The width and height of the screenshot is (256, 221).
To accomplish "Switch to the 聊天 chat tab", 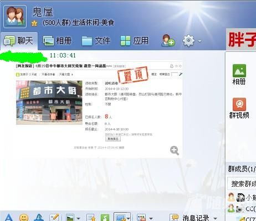I will [19, 41].
